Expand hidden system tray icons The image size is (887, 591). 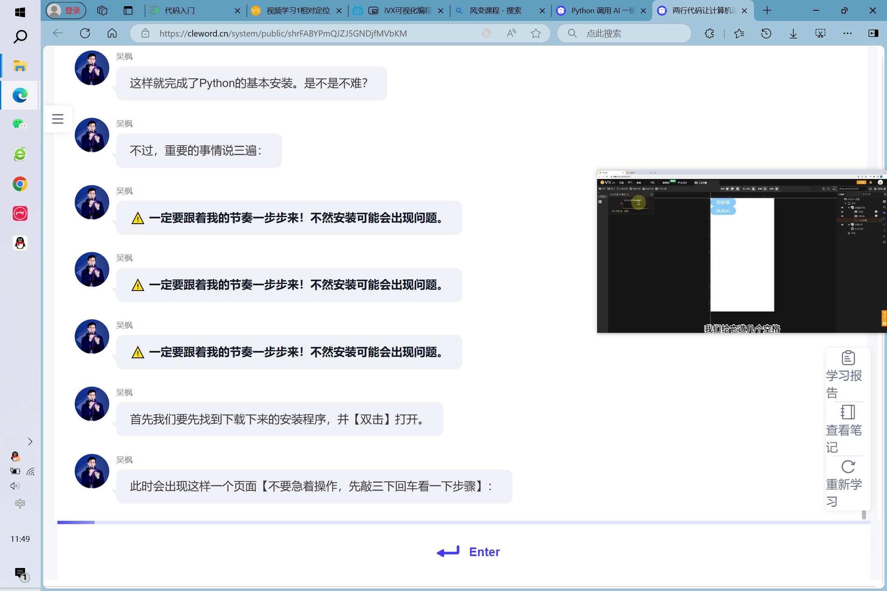[x=30, y=442]
